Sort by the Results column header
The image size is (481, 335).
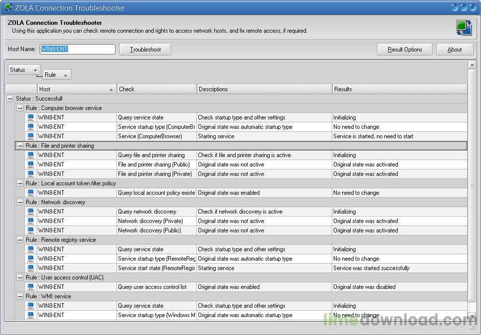coord(399,89)
